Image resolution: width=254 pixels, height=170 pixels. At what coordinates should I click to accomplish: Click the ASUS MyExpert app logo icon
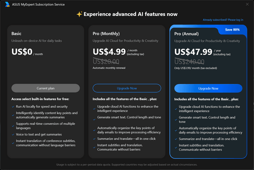coord(7,4)
